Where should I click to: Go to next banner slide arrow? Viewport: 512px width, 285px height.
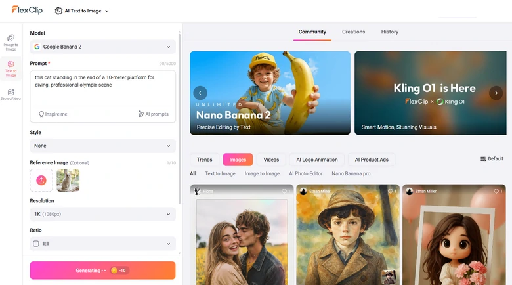coord(496,93)
